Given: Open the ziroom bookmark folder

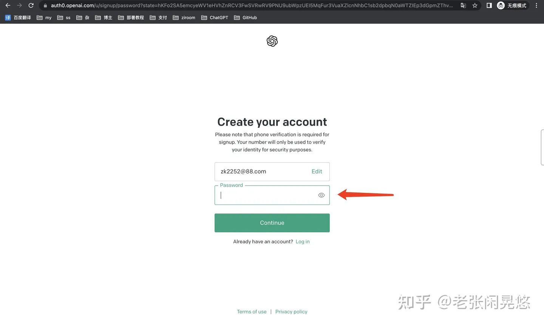Looking at the screenshot, I should point(184,17).
